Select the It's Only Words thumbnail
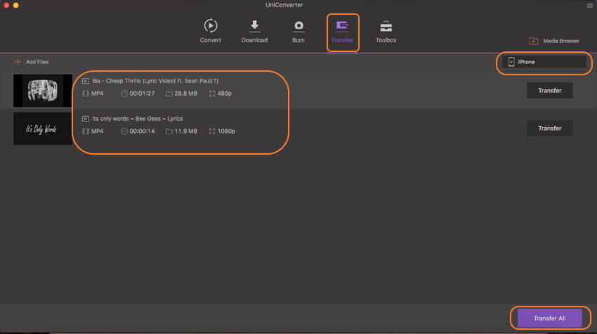This screenshot has height=334, width=597. click(x=43, y=129)
